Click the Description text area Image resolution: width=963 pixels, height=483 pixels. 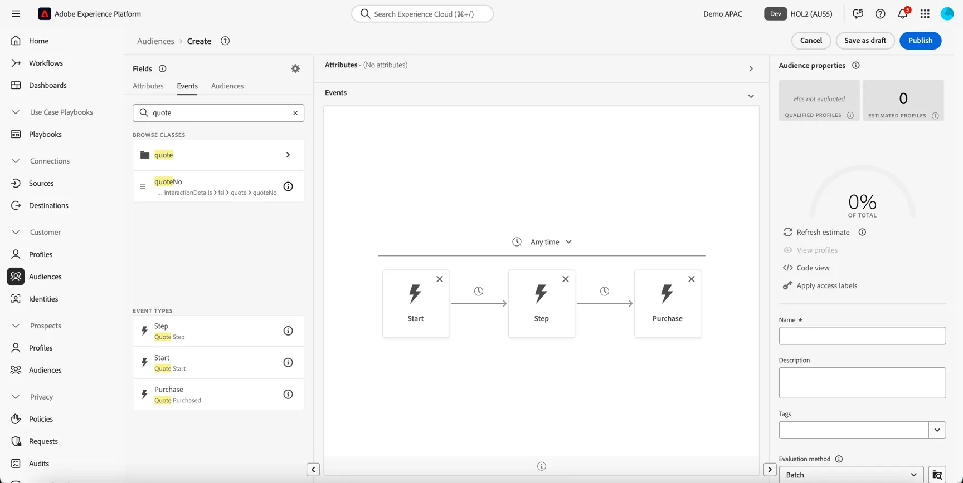click(862, 383)
